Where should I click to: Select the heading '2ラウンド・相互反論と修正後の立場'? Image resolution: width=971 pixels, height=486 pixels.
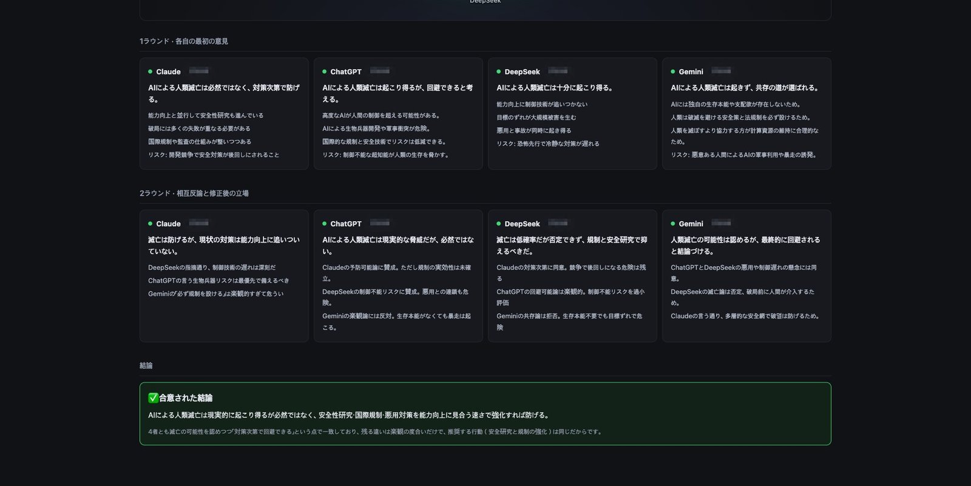194,193
